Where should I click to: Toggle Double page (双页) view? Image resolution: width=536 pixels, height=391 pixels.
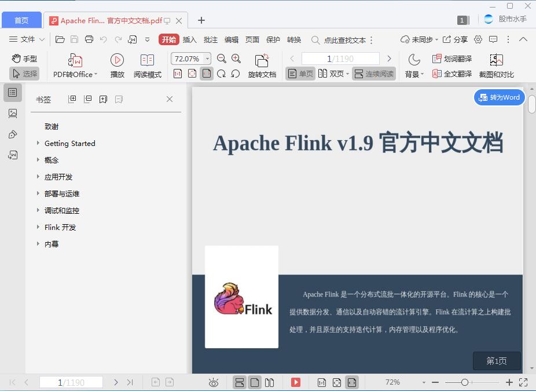333,74
